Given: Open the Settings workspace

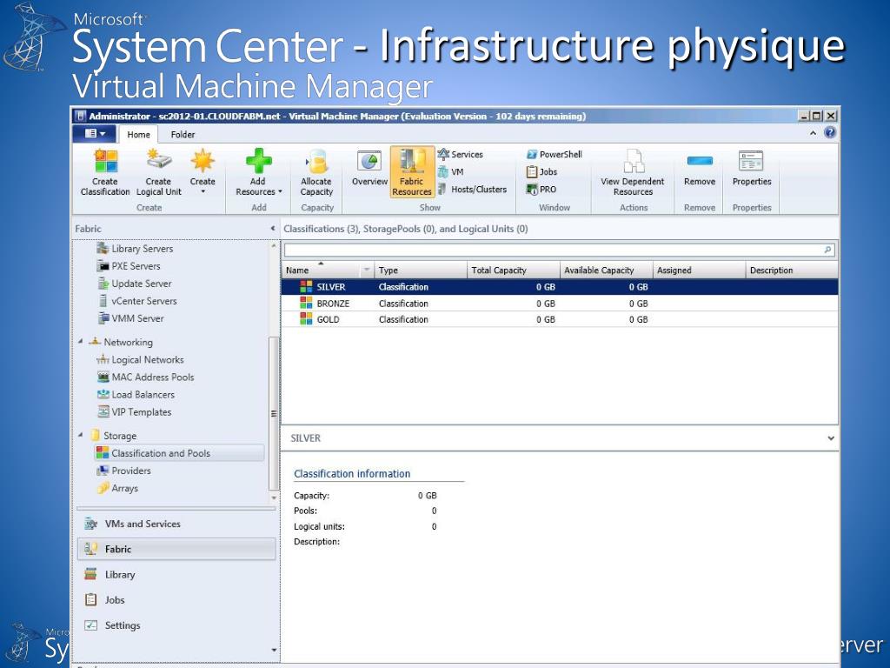Looking at the screenshot, I should (176, 625).
